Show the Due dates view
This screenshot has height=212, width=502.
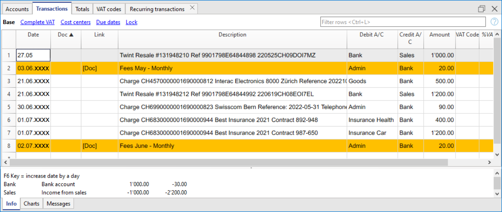tap(108, 22)
